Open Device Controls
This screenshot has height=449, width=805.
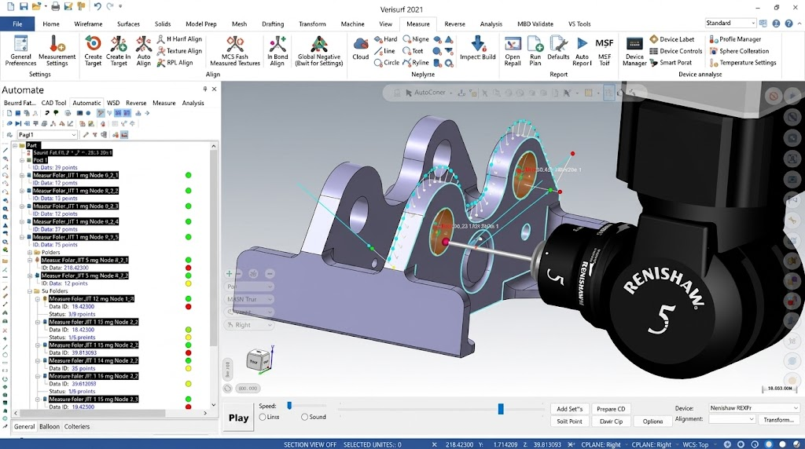[675, 51]
